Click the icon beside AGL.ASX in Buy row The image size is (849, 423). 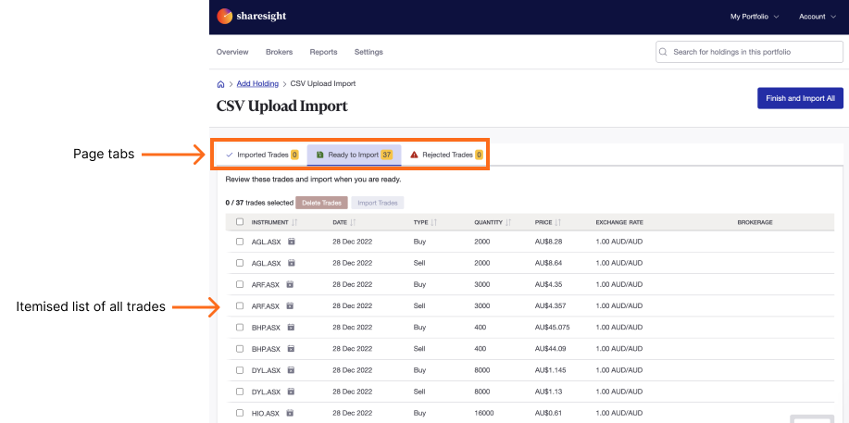(x=292, y=241)
